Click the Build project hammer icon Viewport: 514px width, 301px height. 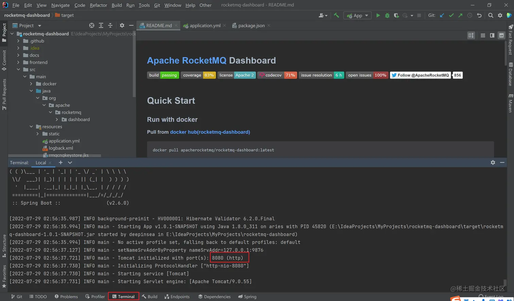(x=336, y=15)
